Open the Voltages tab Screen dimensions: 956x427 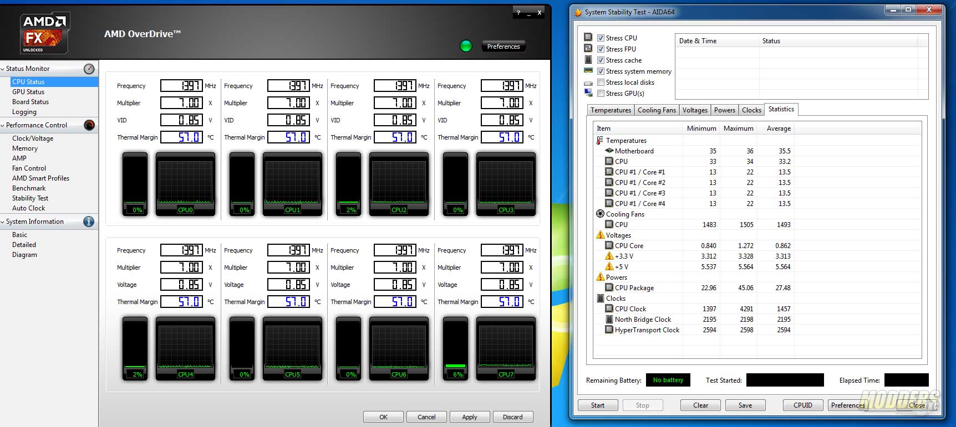(695, 110)
